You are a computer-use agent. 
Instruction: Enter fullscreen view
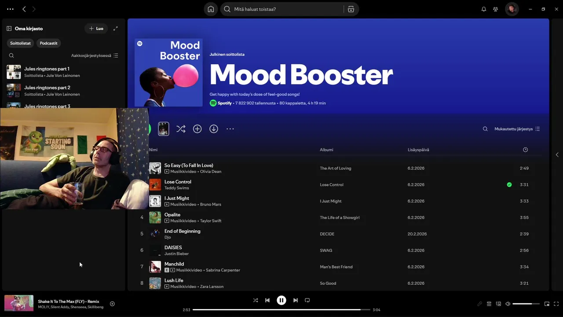point(556,304)
